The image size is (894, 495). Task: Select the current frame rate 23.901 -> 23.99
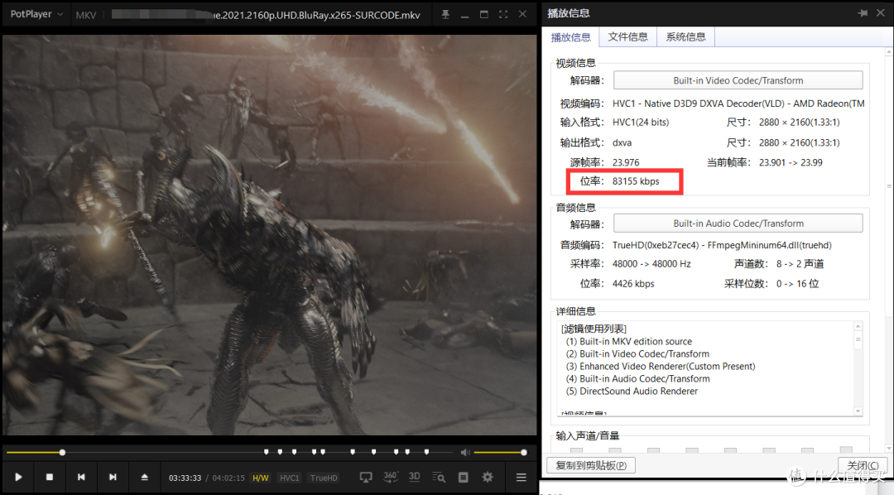pyautogui.click(x=791, y=162)
